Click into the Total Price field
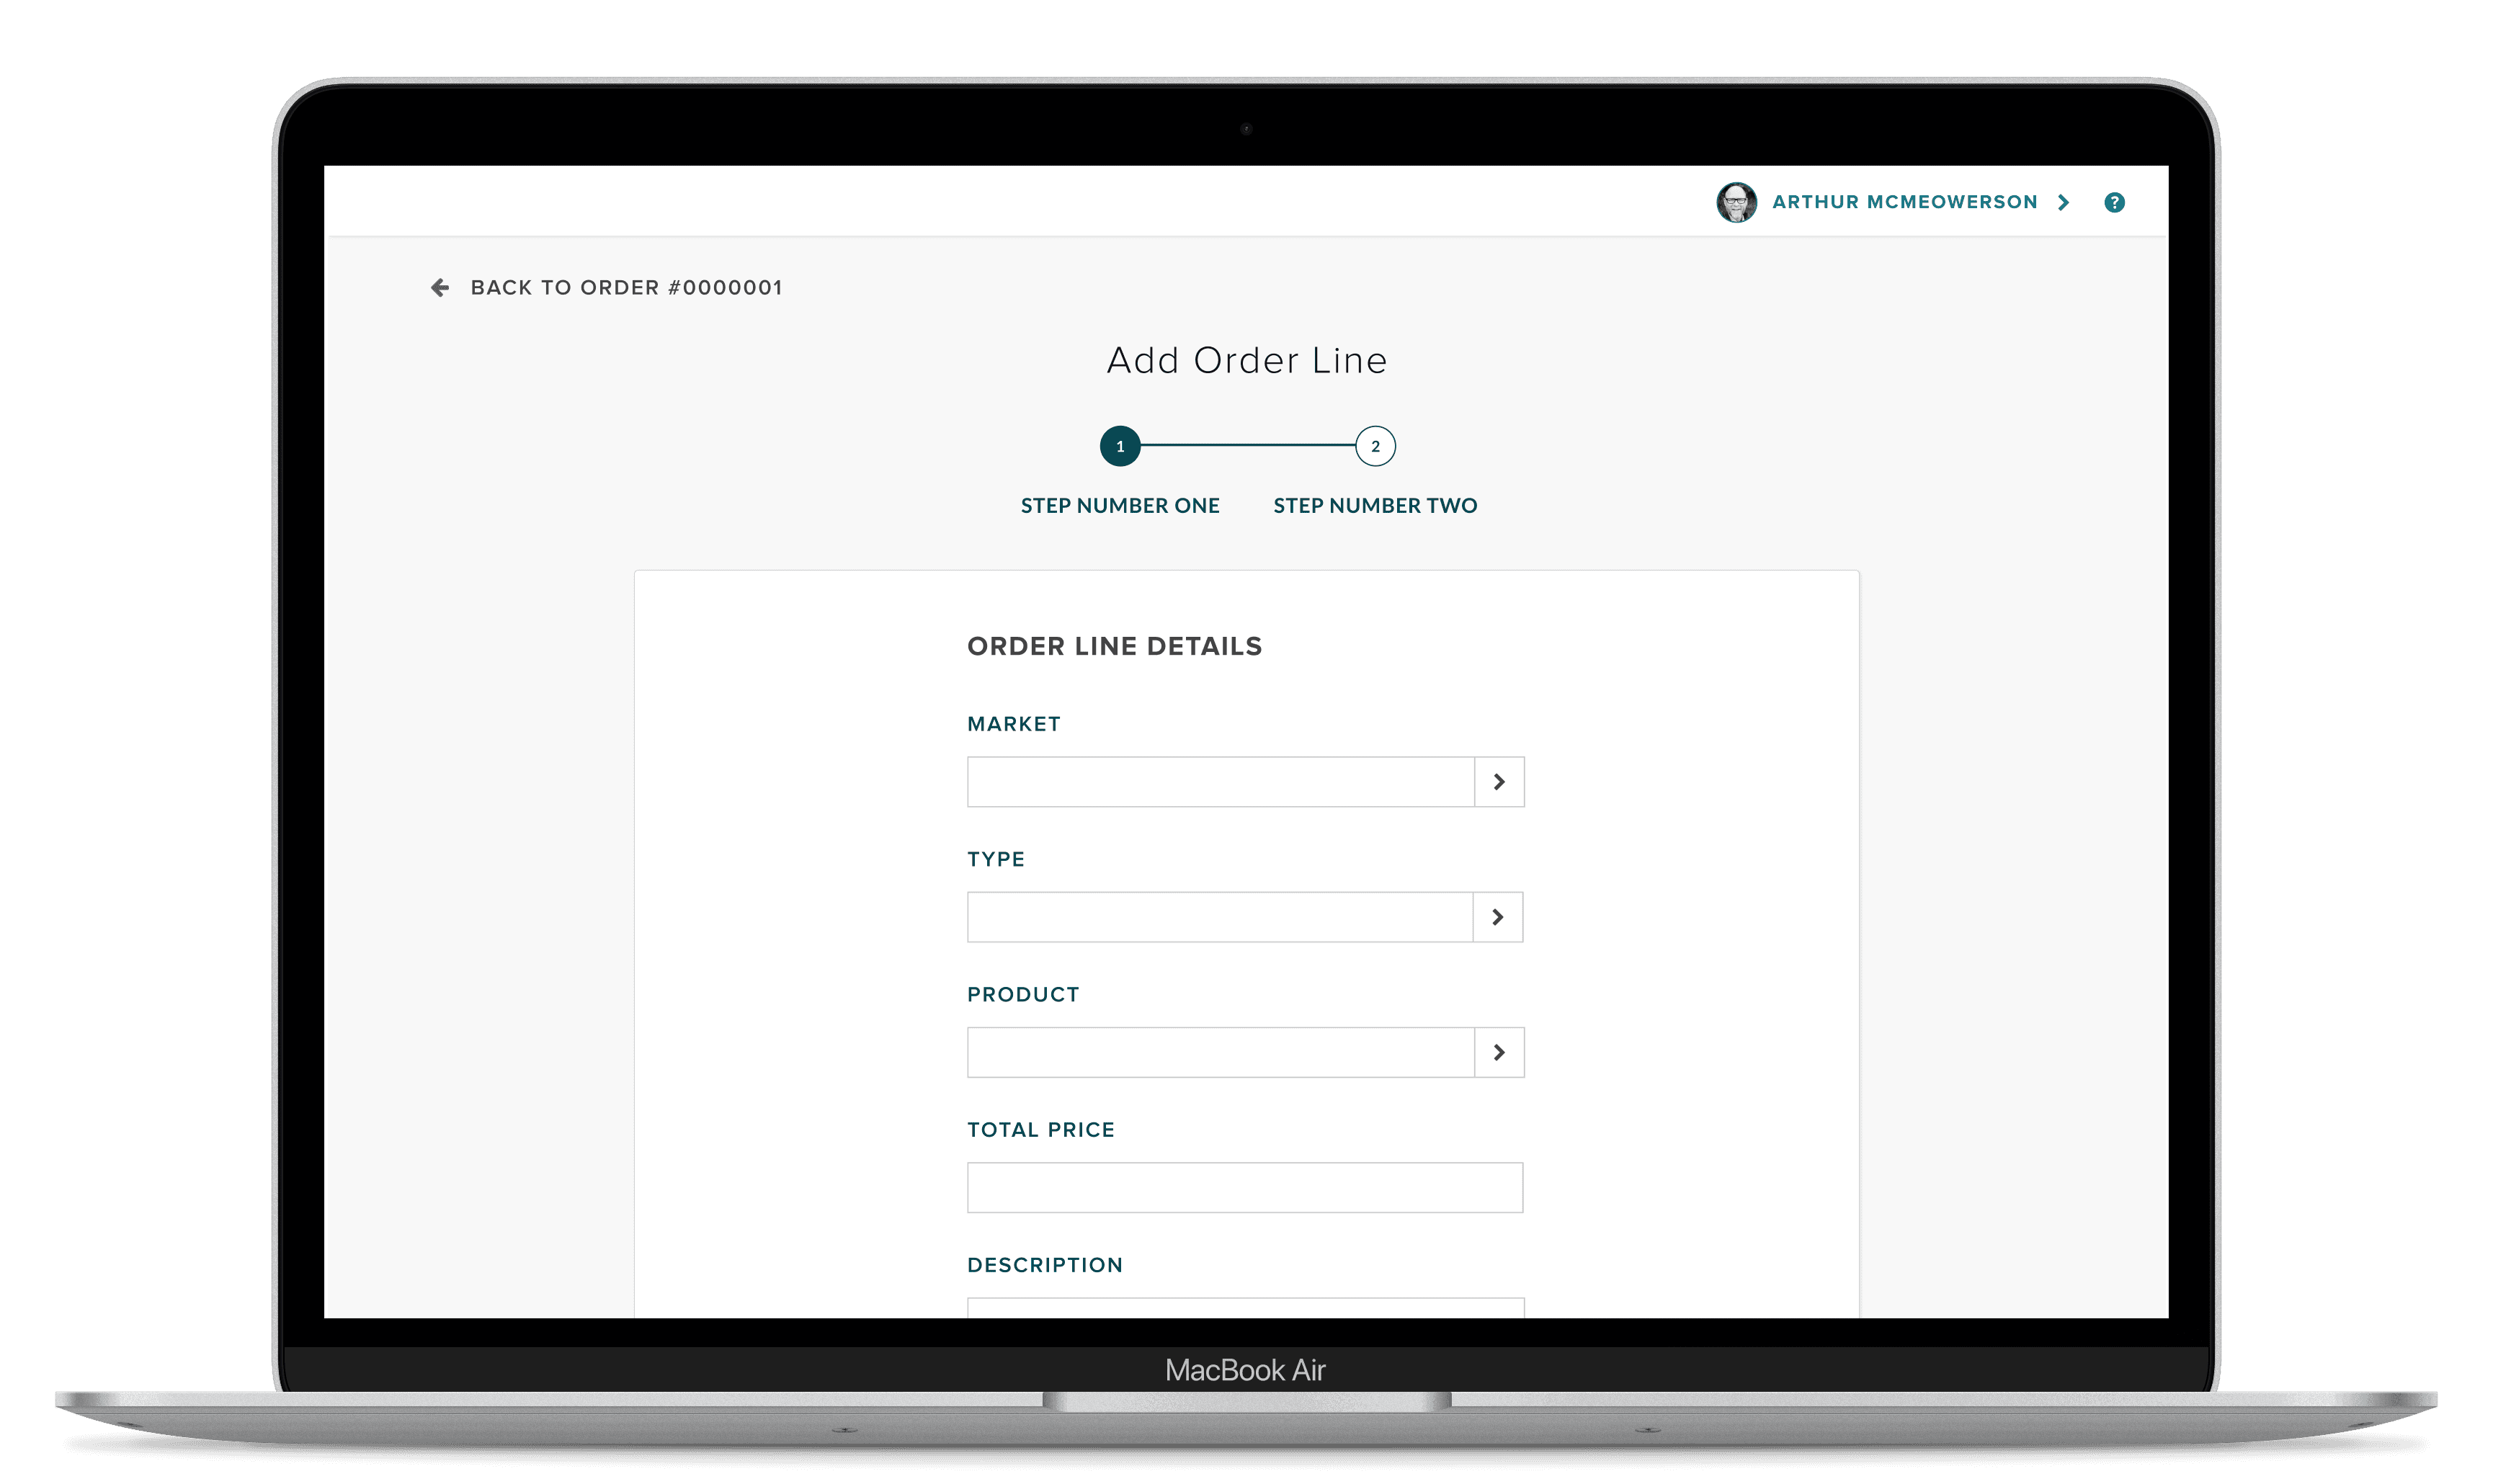This screenshot has width=2493, height=1484. tap(1245, 1188)
